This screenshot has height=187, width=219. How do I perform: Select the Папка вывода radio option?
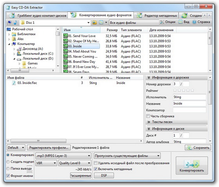8,169
